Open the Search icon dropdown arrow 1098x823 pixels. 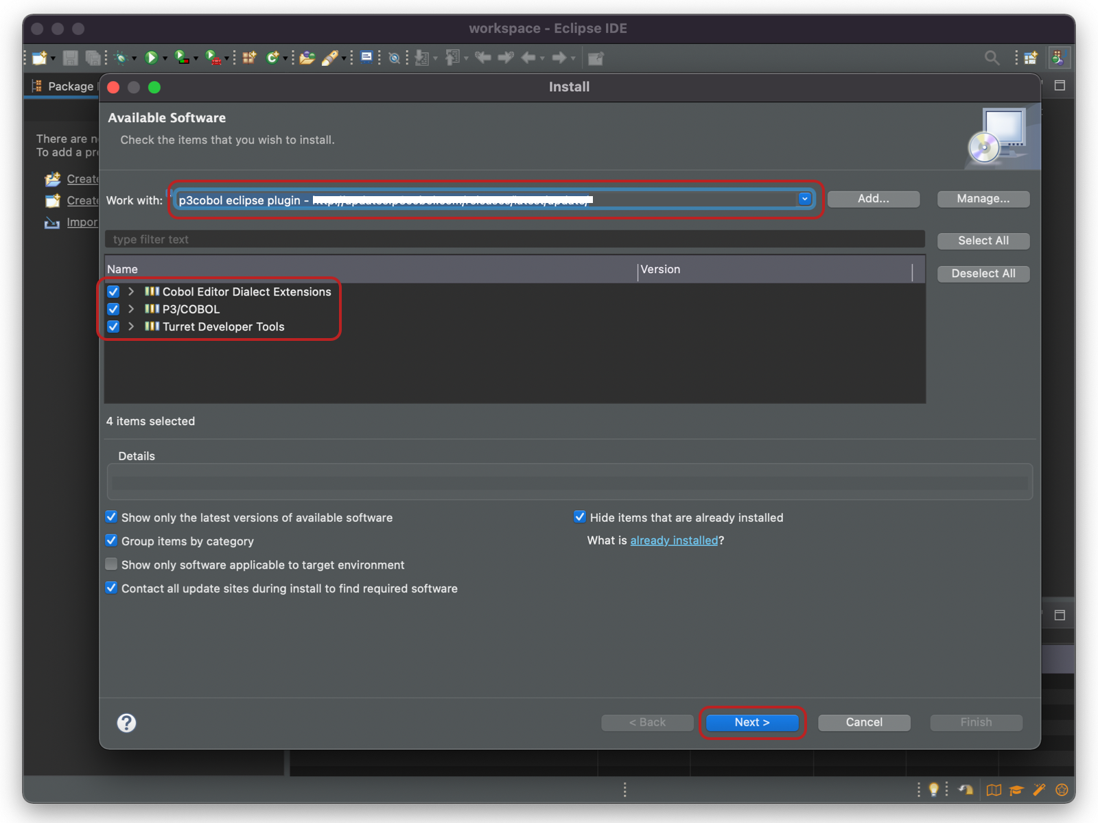(344, 59)
